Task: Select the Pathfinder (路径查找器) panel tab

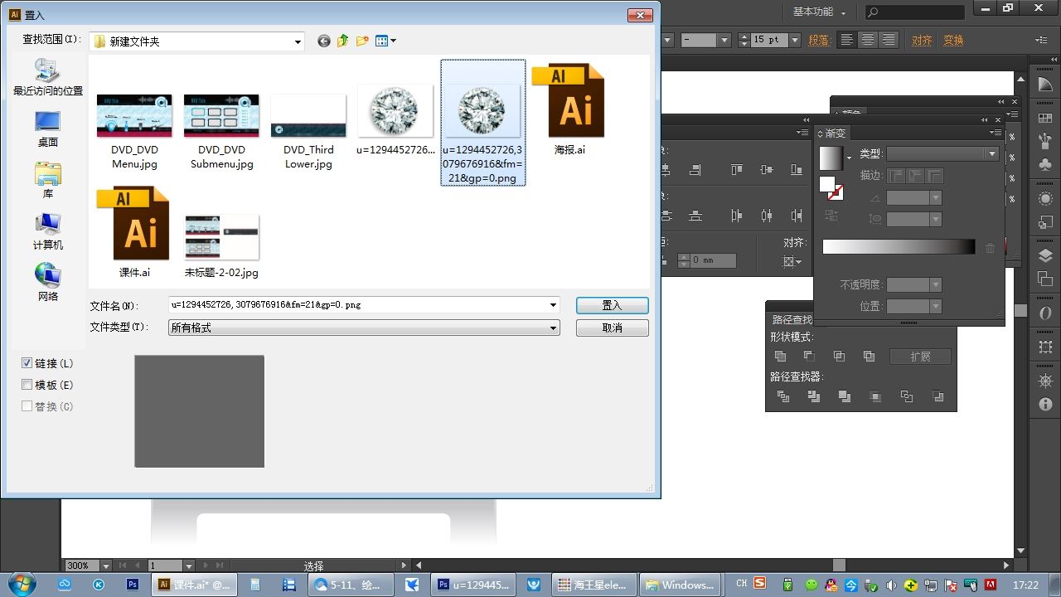Action: coord(792,319)
